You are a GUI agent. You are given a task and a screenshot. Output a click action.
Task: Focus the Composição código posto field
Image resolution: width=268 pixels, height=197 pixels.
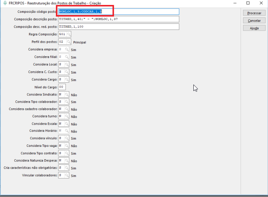pyautogui.click(x=118, y=12)
